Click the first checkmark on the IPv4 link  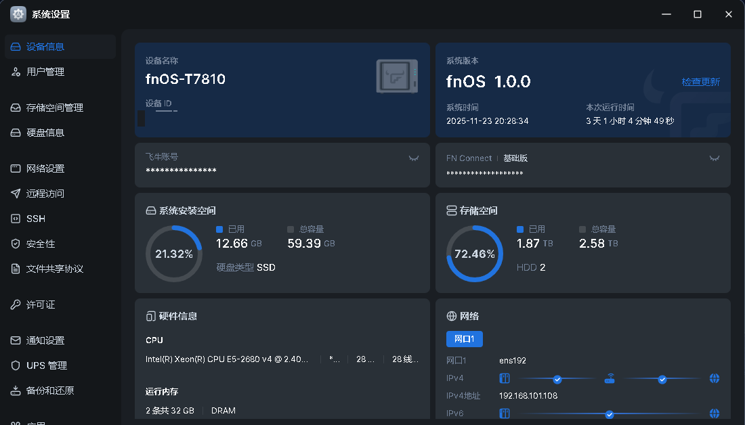pos(557,378)
